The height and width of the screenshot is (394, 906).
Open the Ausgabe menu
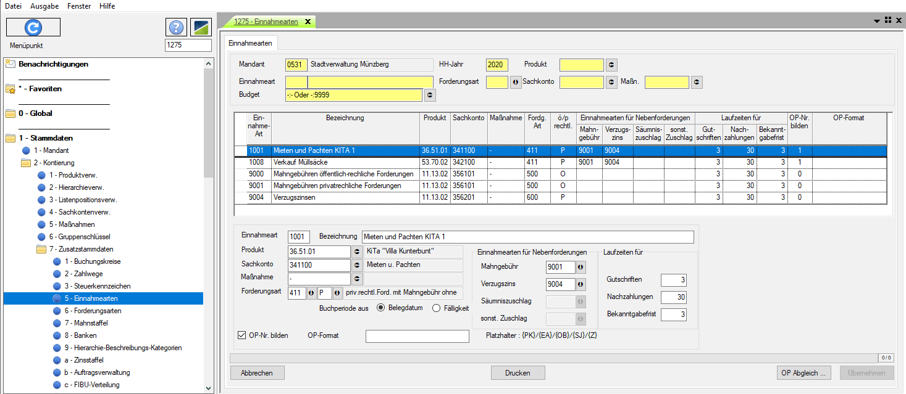tap(44, 6)
